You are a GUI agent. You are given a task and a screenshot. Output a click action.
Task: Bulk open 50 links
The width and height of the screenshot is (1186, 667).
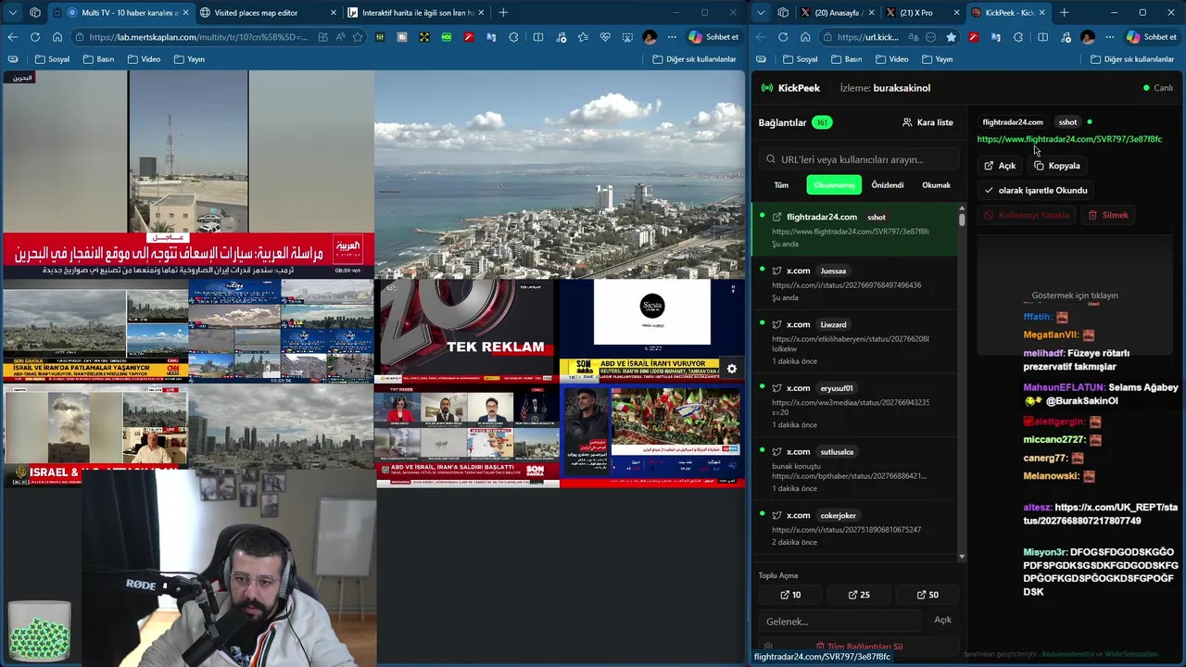click(927, 595)
